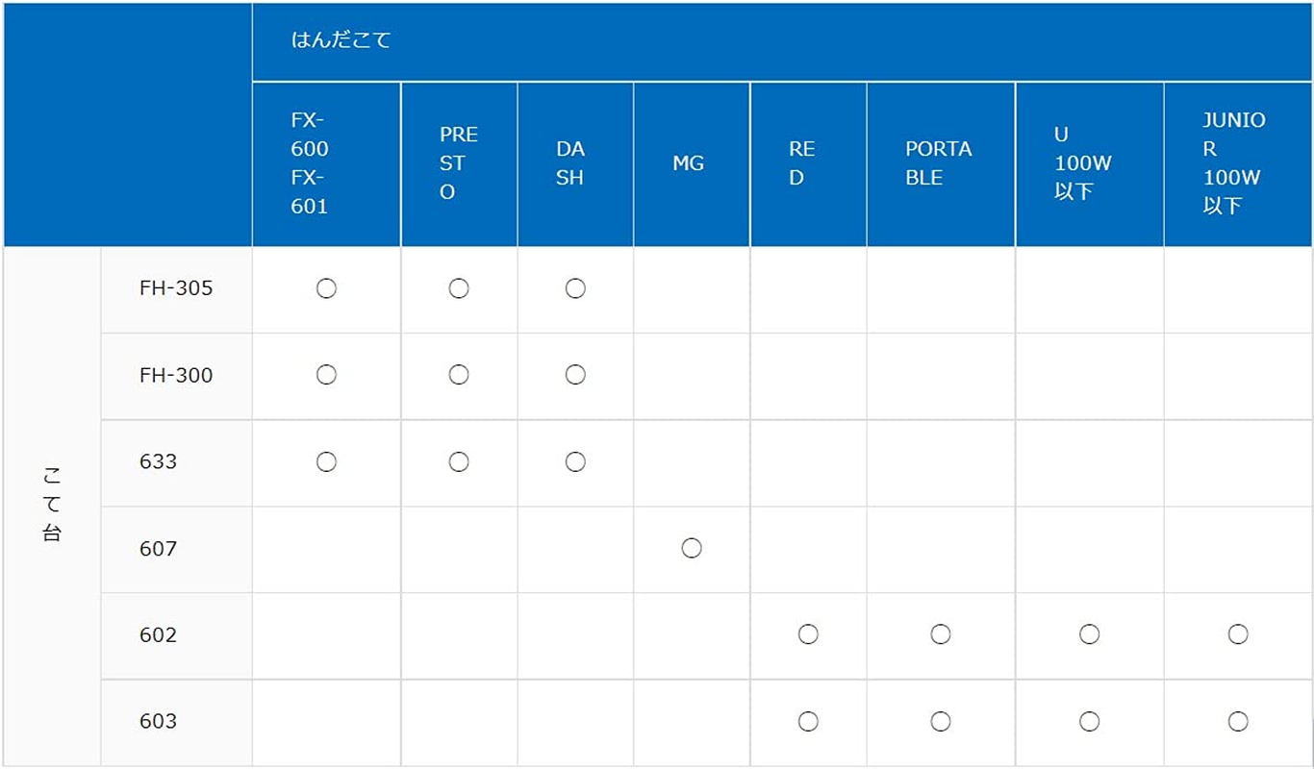Click the circle for 602 and PORTABLE

coord(941,634)
